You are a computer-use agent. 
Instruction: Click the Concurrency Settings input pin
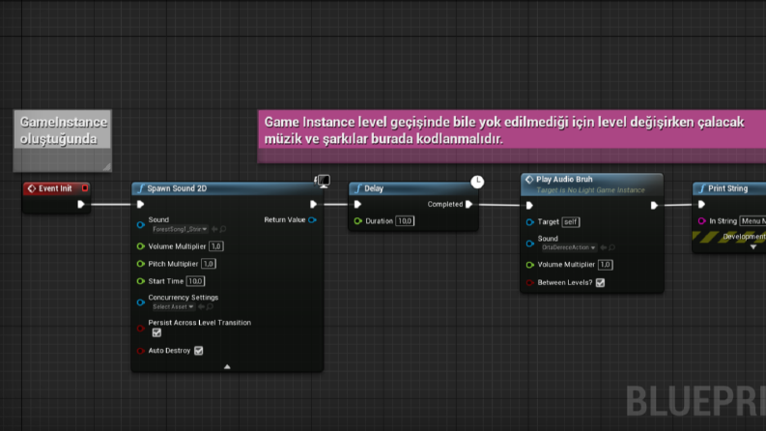pos(141,302)
